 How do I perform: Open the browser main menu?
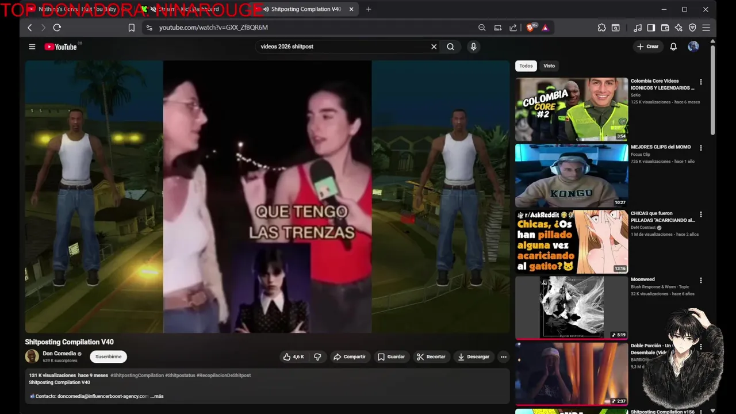[x=706, y=28]
